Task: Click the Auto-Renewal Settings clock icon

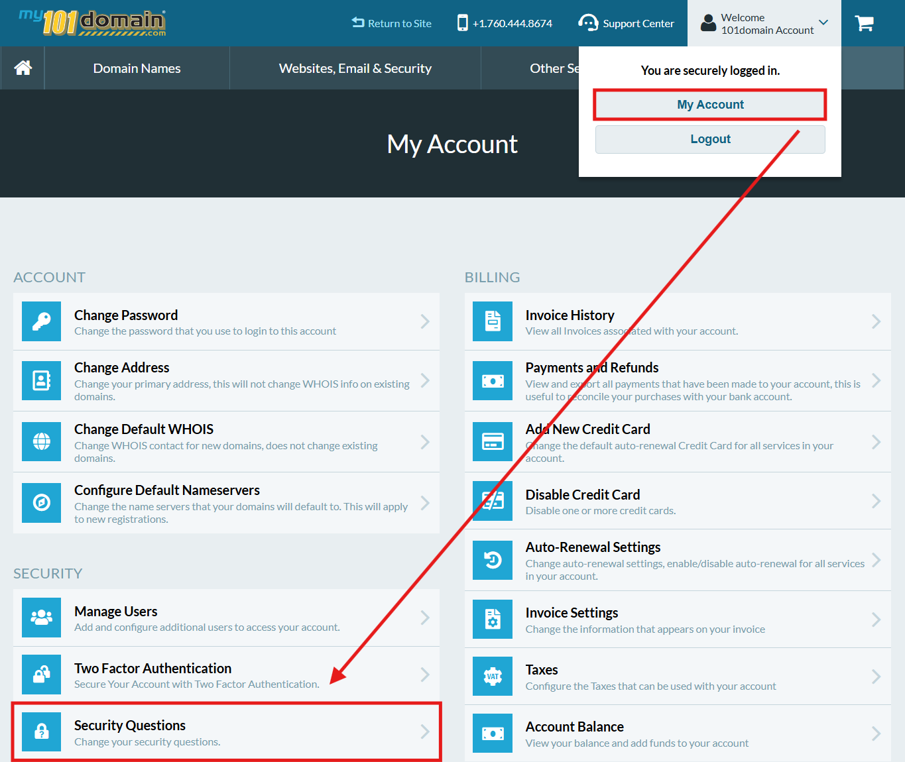Action: coord(493,561)
